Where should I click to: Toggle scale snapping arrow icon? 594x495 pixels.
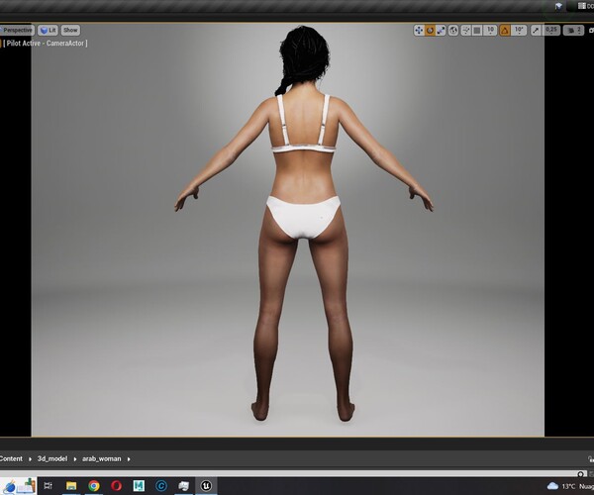coord(536,31)
